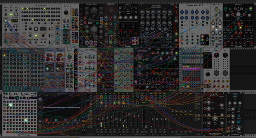The width and height of the screenshot is (256, 138).
Task: Click the DRIVE knob on LATERALUS
Action: 139,74
